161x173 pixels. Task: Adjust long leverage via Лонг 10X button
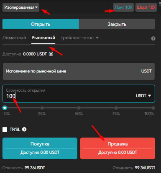tap(123, 7)
